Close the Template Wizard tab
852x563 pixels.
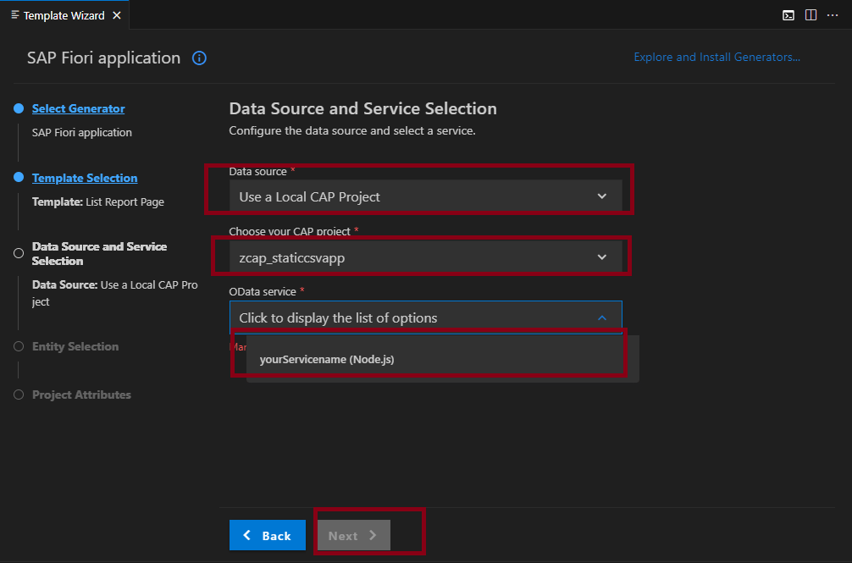pyautogui.click(x=117, y=16)
